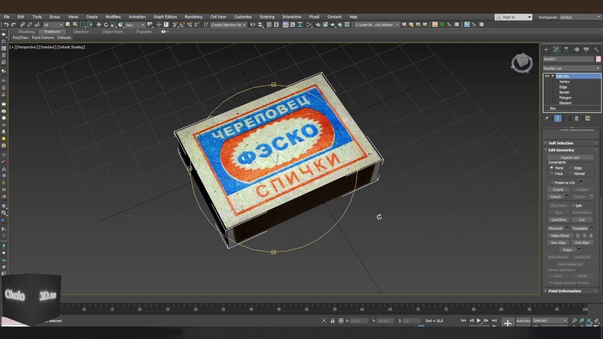Viewport: 603px width, 339px height.
Task: Open the Rendering menu
Action: [x=193, y=17]
